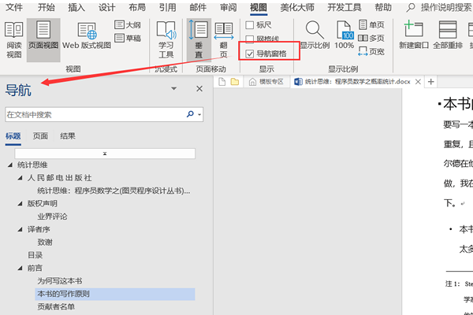Viewport: 473px width, 315px height.
Task: Close the navigation pane
Action: coord(199,89)
